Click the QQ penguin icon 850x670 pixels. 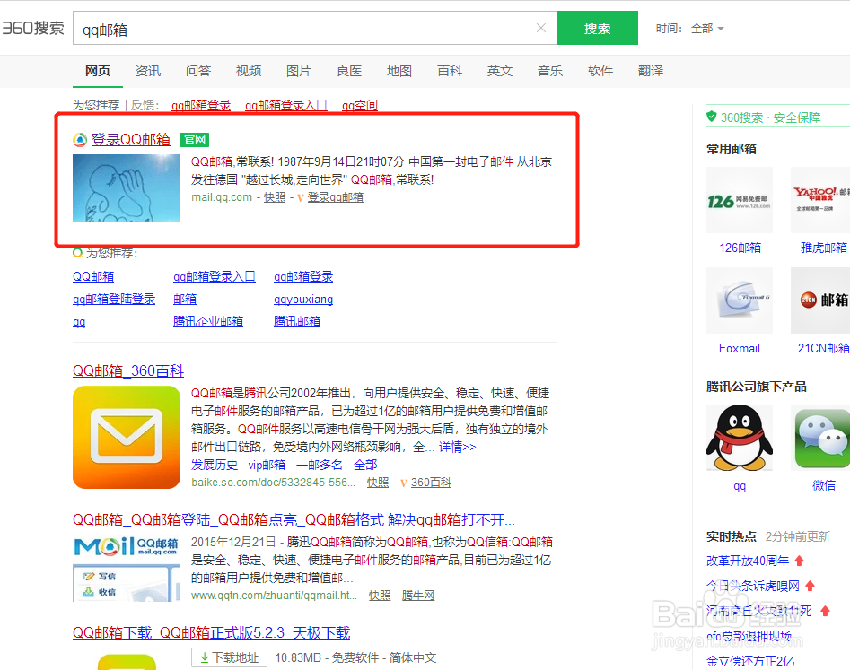click(740, 438)
